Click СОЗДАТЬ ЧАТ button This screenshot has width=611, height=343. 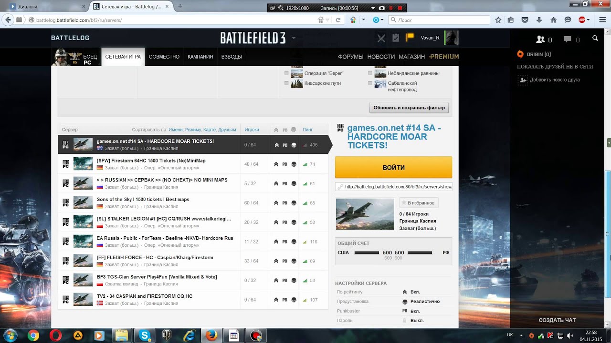click(x=557, y=320)
